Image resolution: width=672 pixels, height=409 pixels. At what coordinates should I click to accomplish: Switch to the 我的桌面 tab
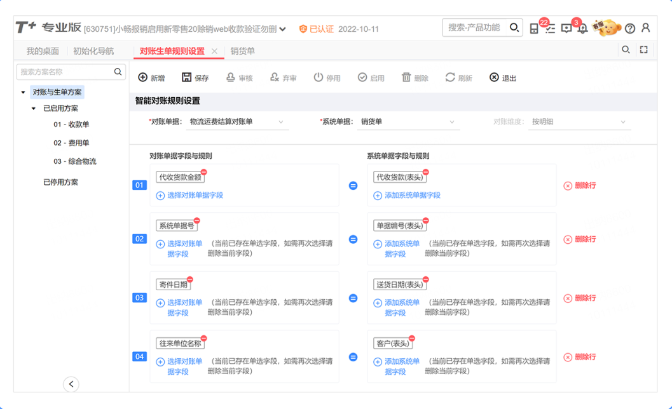[43, 51]
